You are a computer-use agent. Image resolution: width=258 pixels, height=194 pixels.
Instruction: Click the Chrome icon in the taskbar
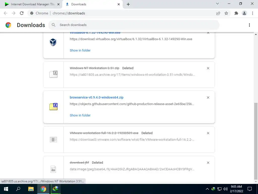pos(43,189)
